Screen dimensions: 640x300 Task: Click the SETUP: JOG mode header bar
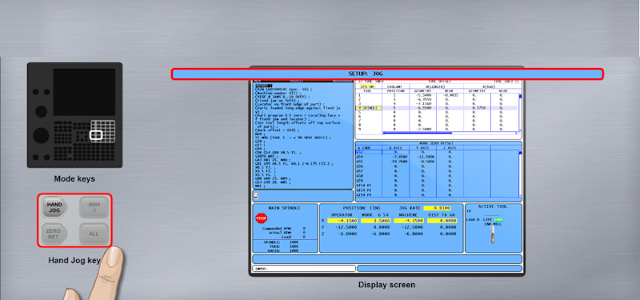tap(387, 74)
